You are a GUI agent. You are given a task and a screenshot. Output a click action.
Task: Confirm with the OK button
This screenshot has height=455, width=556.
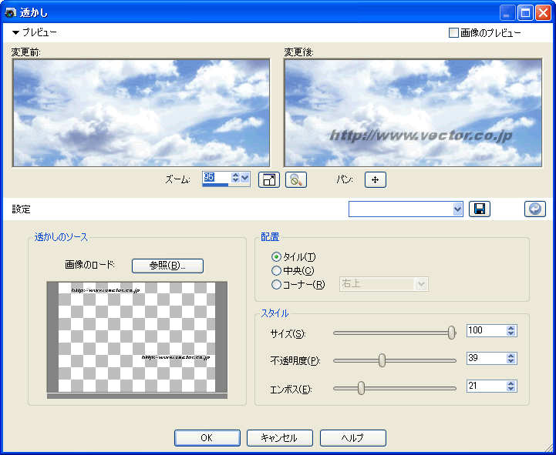[x=207, y=438]
